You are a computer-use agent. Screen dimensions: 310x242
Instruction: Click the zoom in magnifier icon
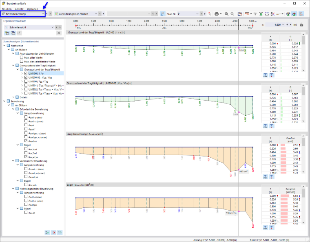click(x=226, y=14)
